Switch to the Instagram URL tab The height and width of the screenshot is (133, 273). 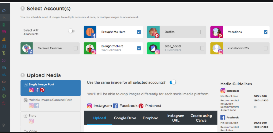176,118
